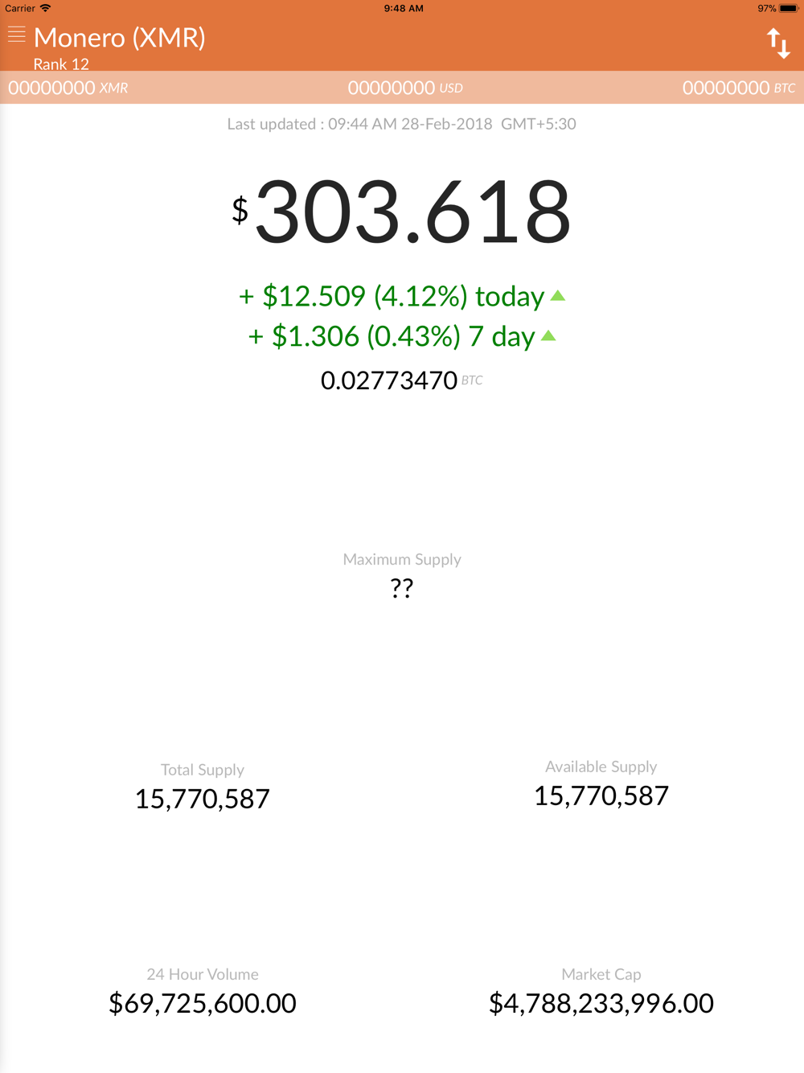804x1073 pixels.
Task: Tap the Total Supply value
Action: 203,799
